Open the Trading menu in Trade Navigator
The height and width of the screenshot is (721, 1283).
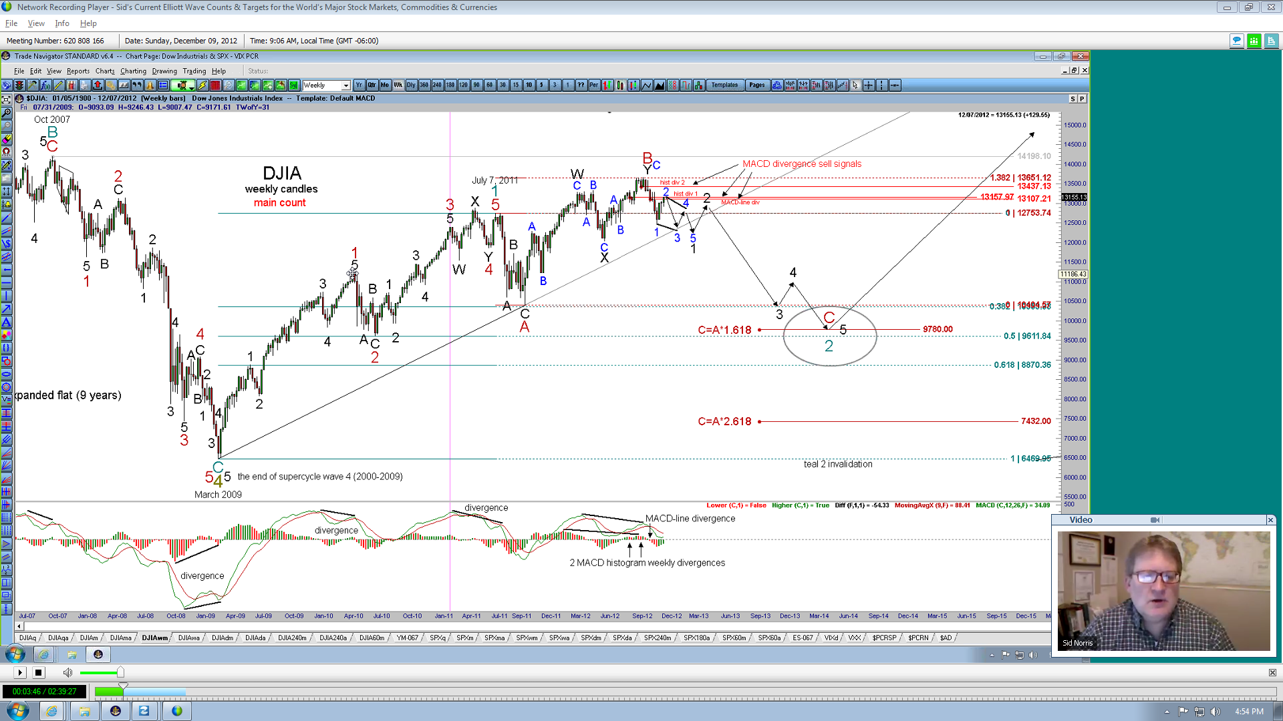coord(194,71)
